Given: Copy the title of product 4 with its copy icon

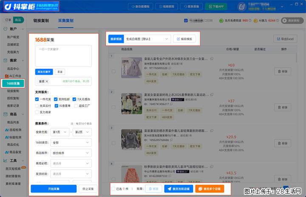Looking at the screenshot, I should tap(212, 167).
